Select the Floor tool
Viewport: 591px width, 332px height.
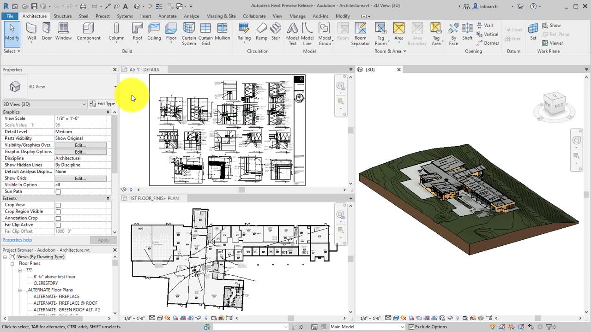coord(171,32)
